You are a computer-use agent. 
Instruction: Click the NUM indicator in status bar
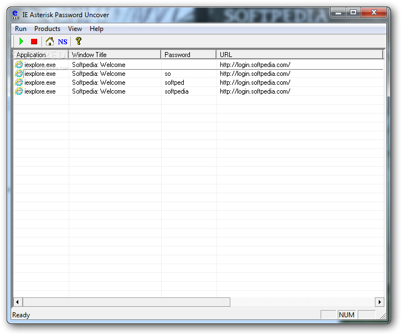tap(347, 315)
